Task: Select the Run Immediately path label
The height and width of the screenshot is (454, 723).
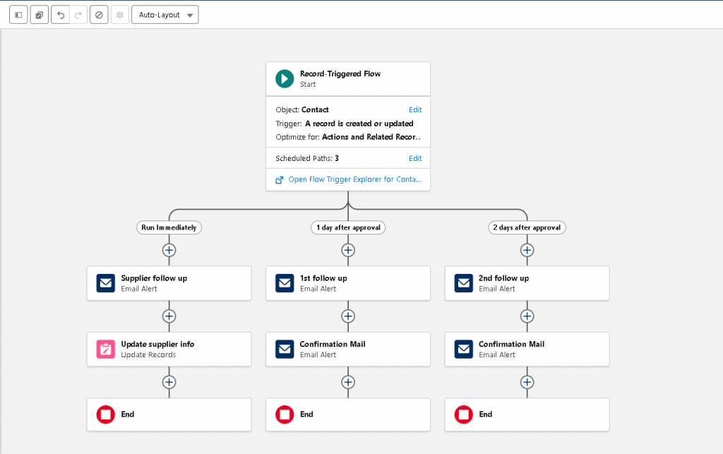Action: click(x=169, y=227)
